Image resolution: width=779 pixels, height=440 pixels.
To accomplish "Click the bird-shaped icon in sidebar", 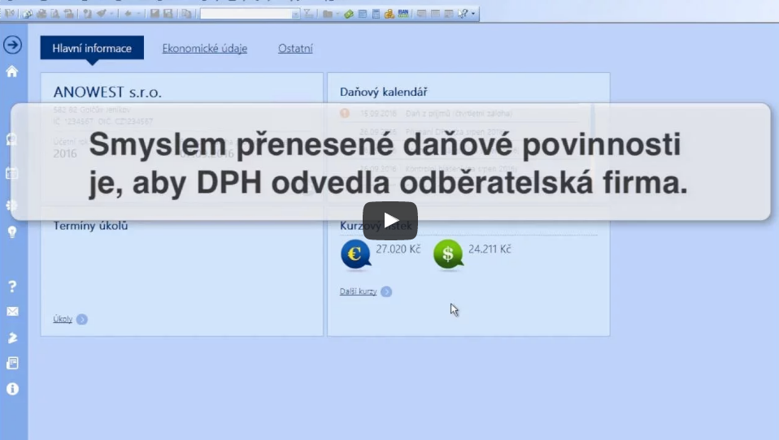I will (x=12, y=338).
